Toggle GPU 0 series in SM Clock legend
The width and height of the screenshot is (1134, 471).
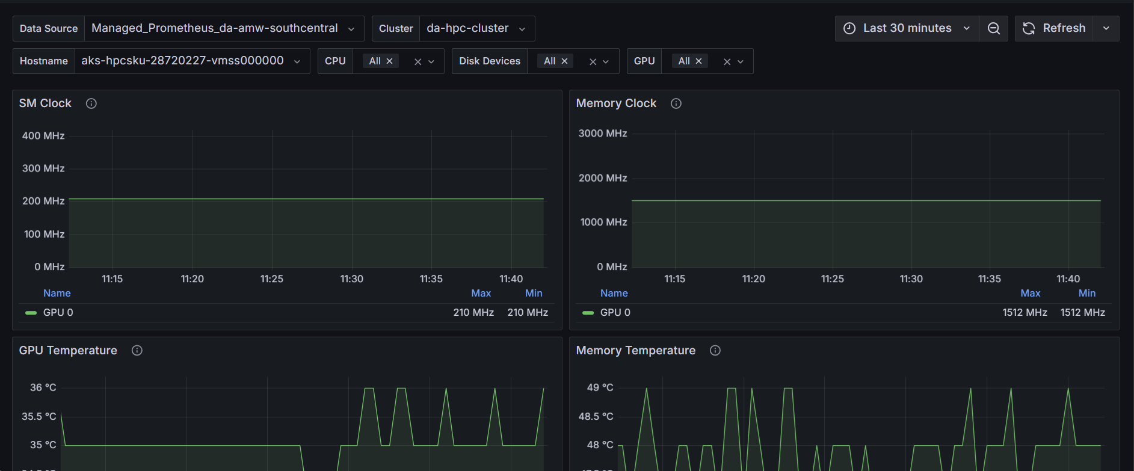[x=58, y=313]
